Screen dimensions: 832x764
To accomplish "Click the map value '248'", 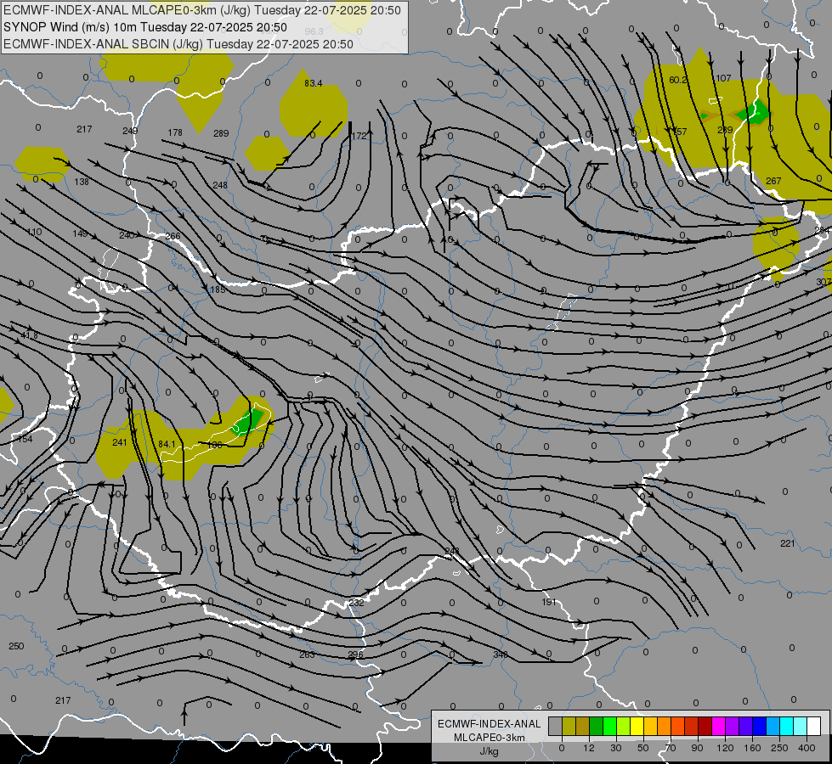I will point(219,185).
